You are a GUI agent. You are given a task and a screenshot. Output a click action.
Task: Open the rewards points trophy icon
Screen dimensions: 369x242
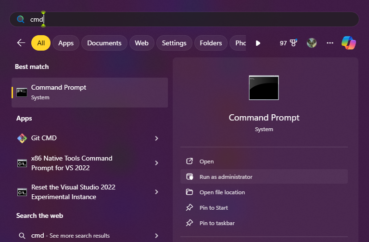point(293,43)
